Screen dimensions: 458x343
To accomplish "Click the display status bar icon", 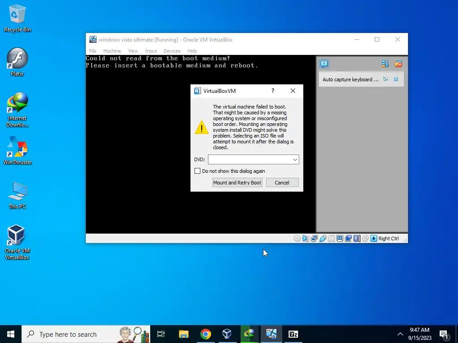I will pos(340,238).
